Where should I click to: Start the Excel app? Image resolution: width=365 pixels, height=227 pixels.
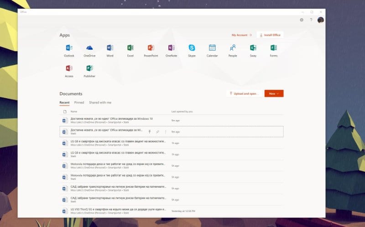point(130,51)
